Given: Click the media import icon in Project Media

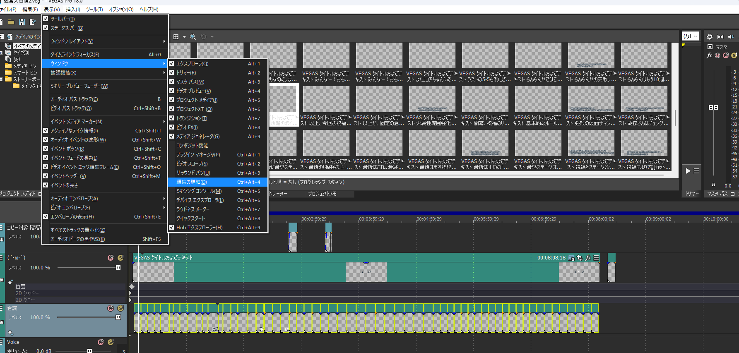Looking at the screenshot, I should click(10, 36).
